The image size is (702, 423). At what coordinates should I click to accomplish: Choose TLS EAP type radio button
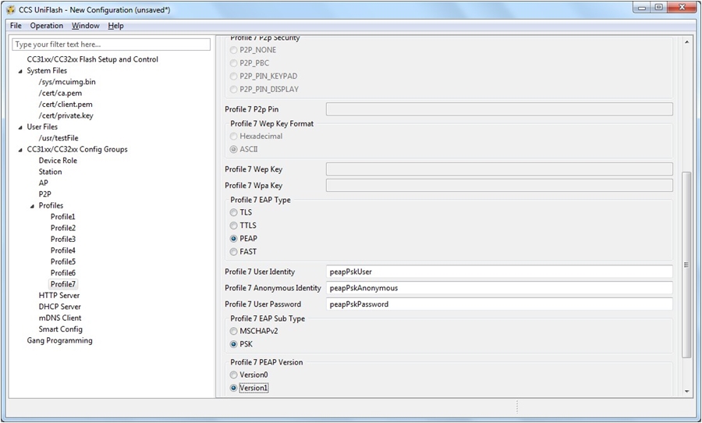coord(233,212)
